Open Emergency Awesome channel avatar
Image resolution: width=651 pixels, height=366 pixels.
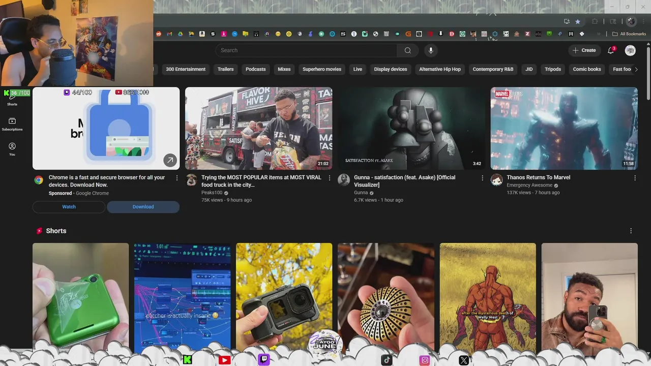point(496,180)
